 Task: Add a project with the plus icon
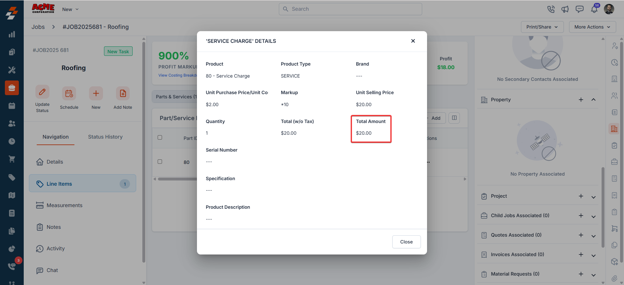pyautogui.click(x=581, y=196)
